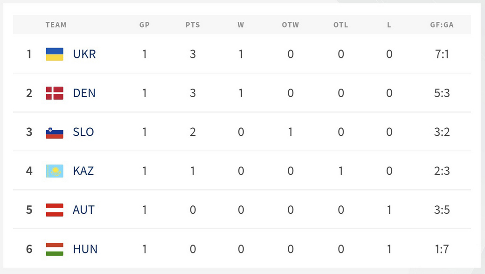Open the HUN team link
The height and width of the screenshot is (274, 485).
[85, 249]
